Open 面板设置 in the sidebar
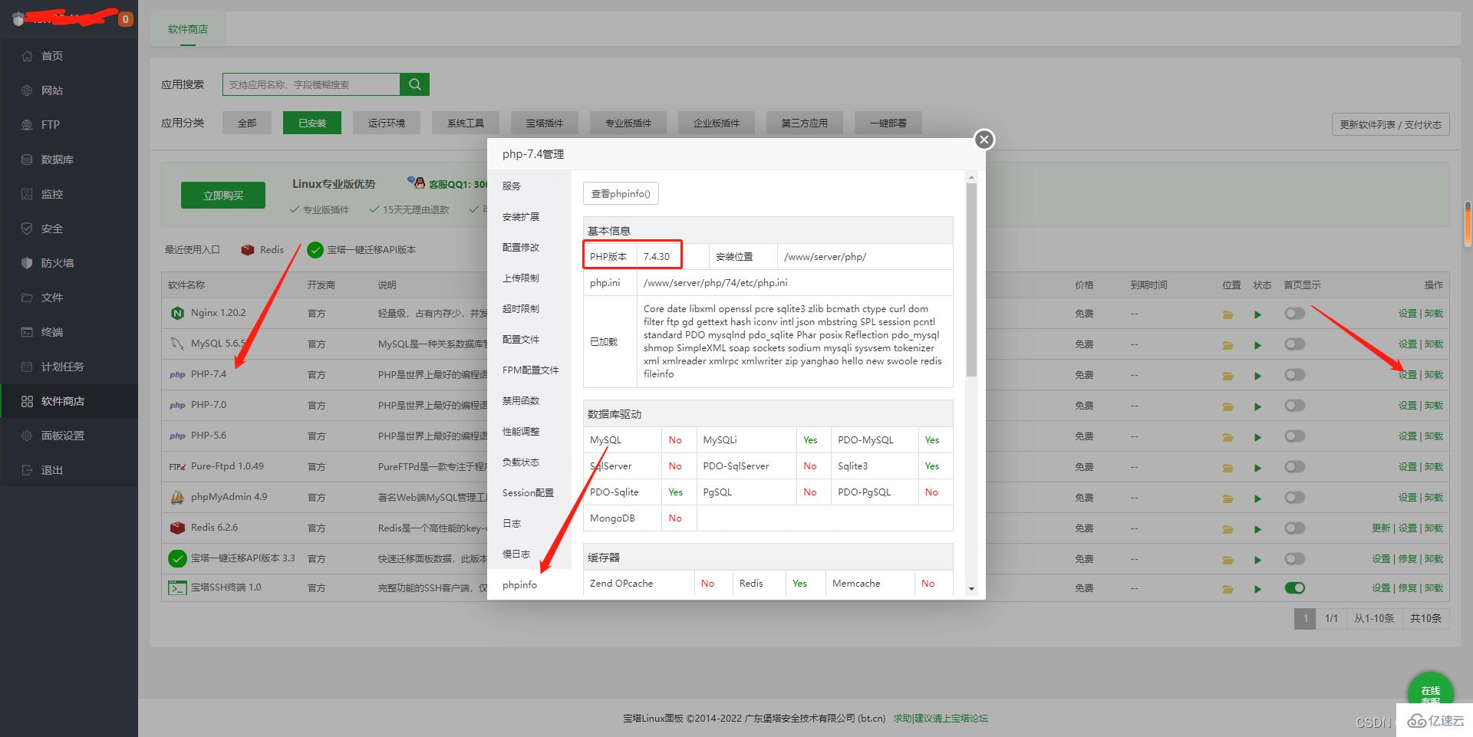Viewport: 1473px width, 737px height. [63, 436]
